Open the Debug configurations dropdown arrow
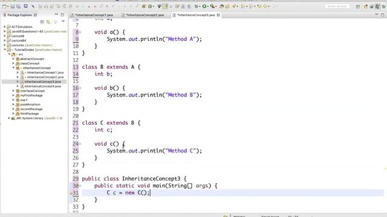This screenshot has height=217, width=387. pos(200,7)
